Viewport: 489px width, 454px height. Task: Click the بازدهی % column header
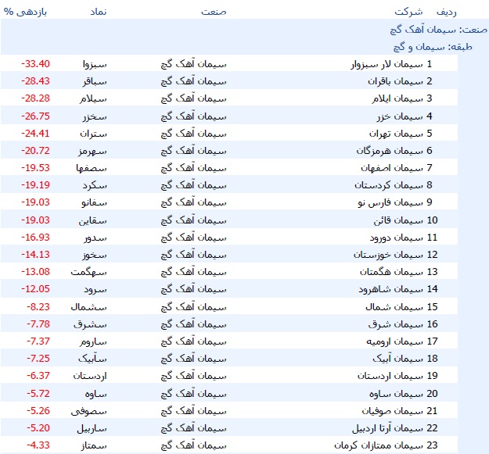(25, 13)
